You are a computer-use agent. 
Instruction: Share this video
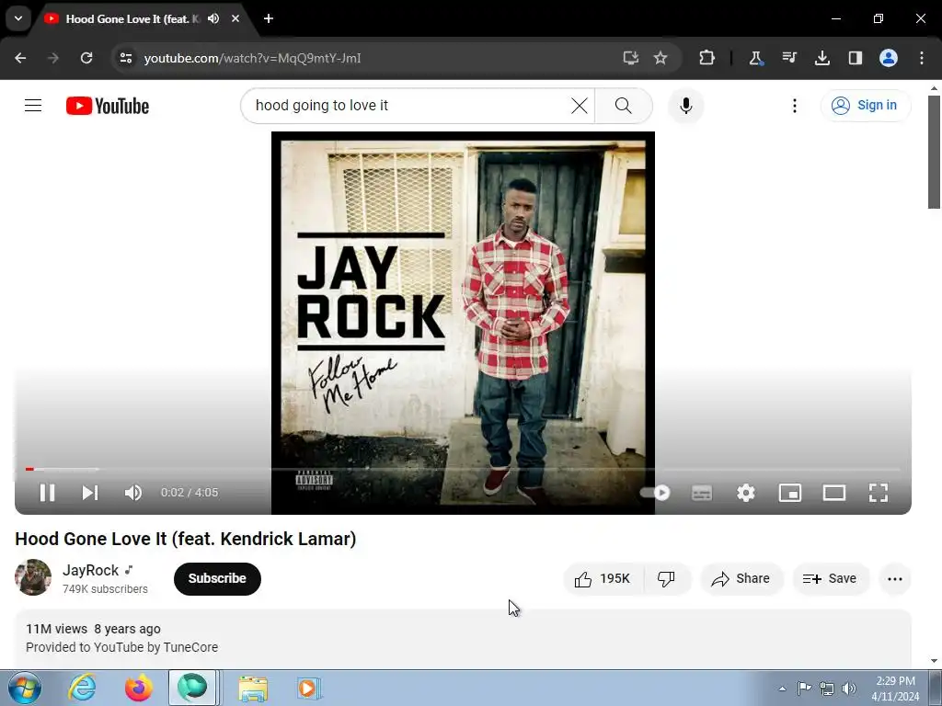741,579
